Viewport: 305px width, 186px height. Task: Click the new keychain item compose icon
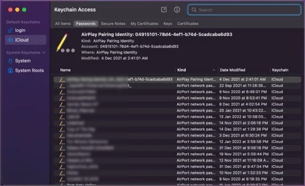(x=164, y=9)
